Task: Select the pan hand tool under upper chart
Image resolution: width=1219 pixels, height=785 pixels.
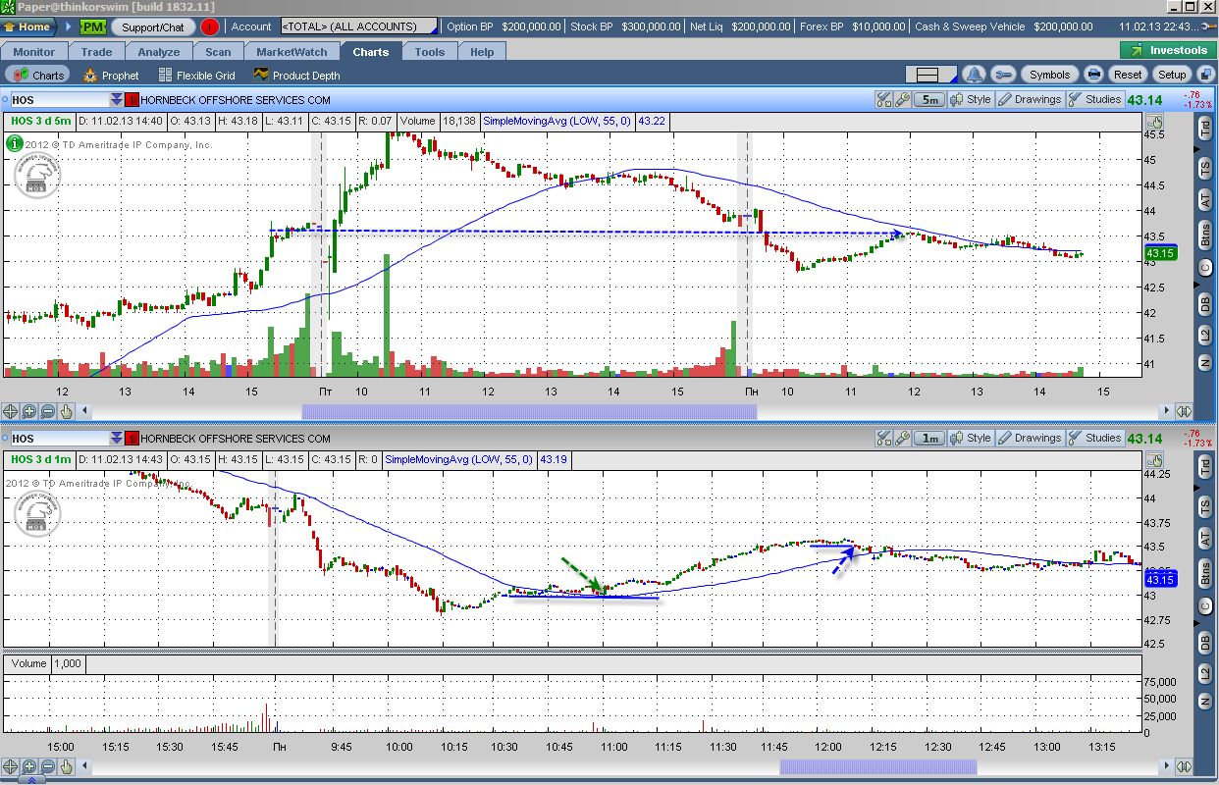Action: (66, 411)
